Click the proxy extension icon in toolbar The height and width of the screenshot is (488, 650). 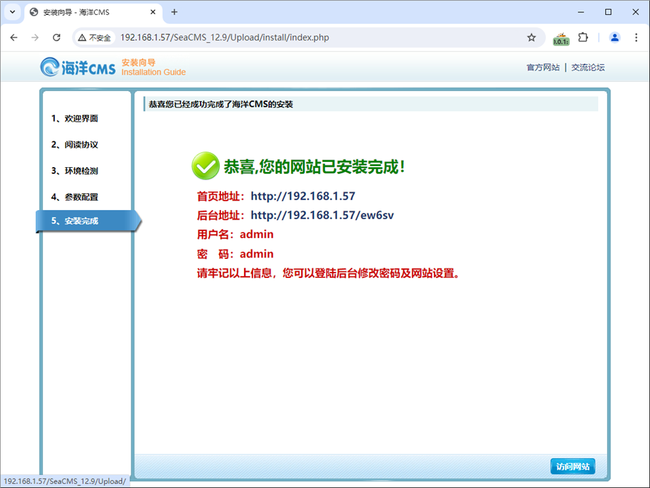tap(560, 38)
